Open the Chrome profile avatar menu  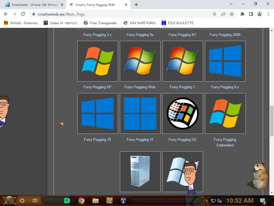pyautogui.click(x=260, y=14)
